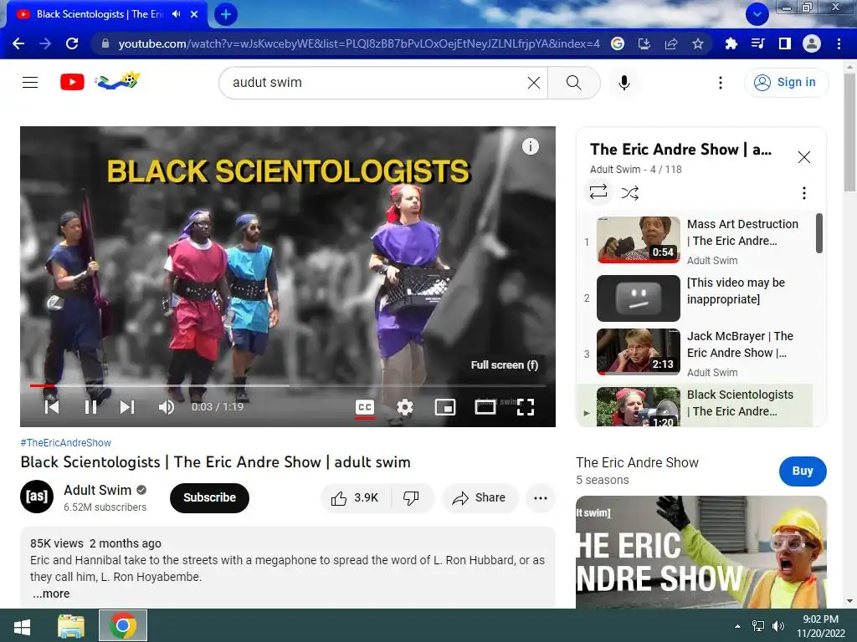857x642 pixels.
Task: Click the address bar URL
Action: (x=358, y=43)
